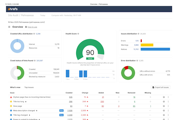Open crawled URLs total 5,298

click(x=38, y=34)
